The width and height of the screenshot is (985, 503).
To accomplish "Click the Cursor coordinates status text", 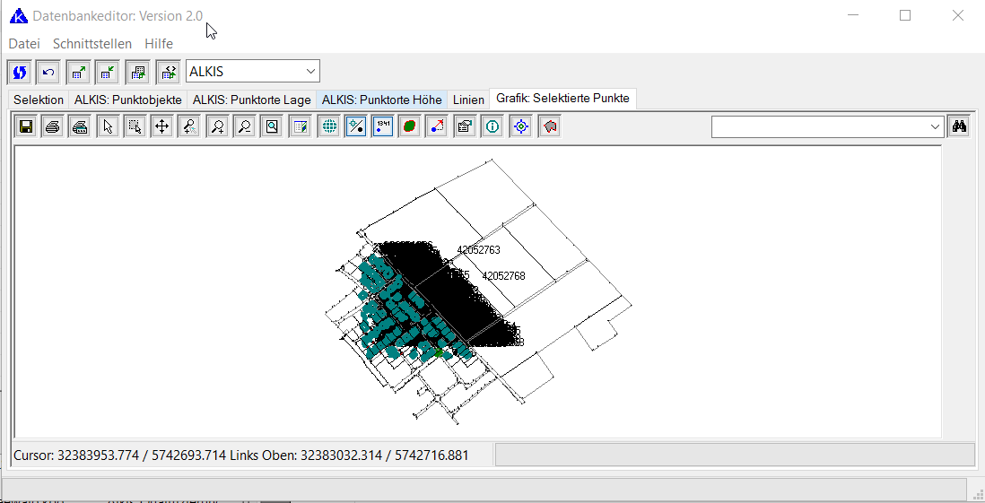I will tap(241, 455).
